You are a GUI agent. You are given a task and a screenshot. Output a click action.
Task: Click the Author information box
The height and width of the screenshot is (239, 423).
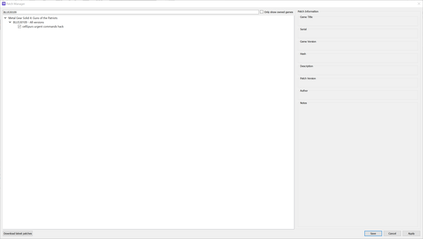click(358, 95)
